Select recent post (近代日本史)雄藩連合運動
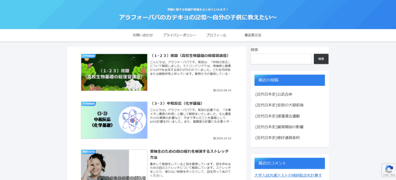Screen dimensions: 396x180 tap(277, 116)
